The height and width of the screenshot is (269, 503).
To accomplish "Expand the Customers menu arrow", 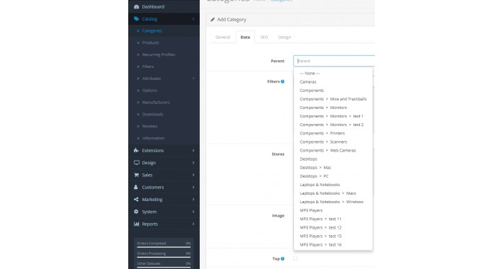I will [193, 188].
